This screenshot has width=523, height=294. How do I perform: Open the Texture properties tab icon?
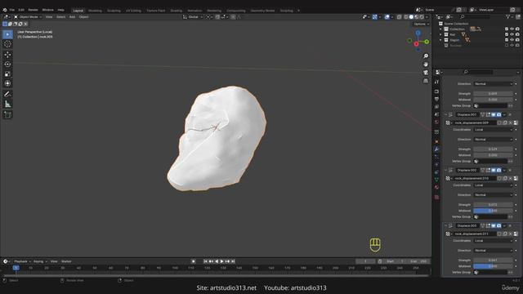coord(436,198)
